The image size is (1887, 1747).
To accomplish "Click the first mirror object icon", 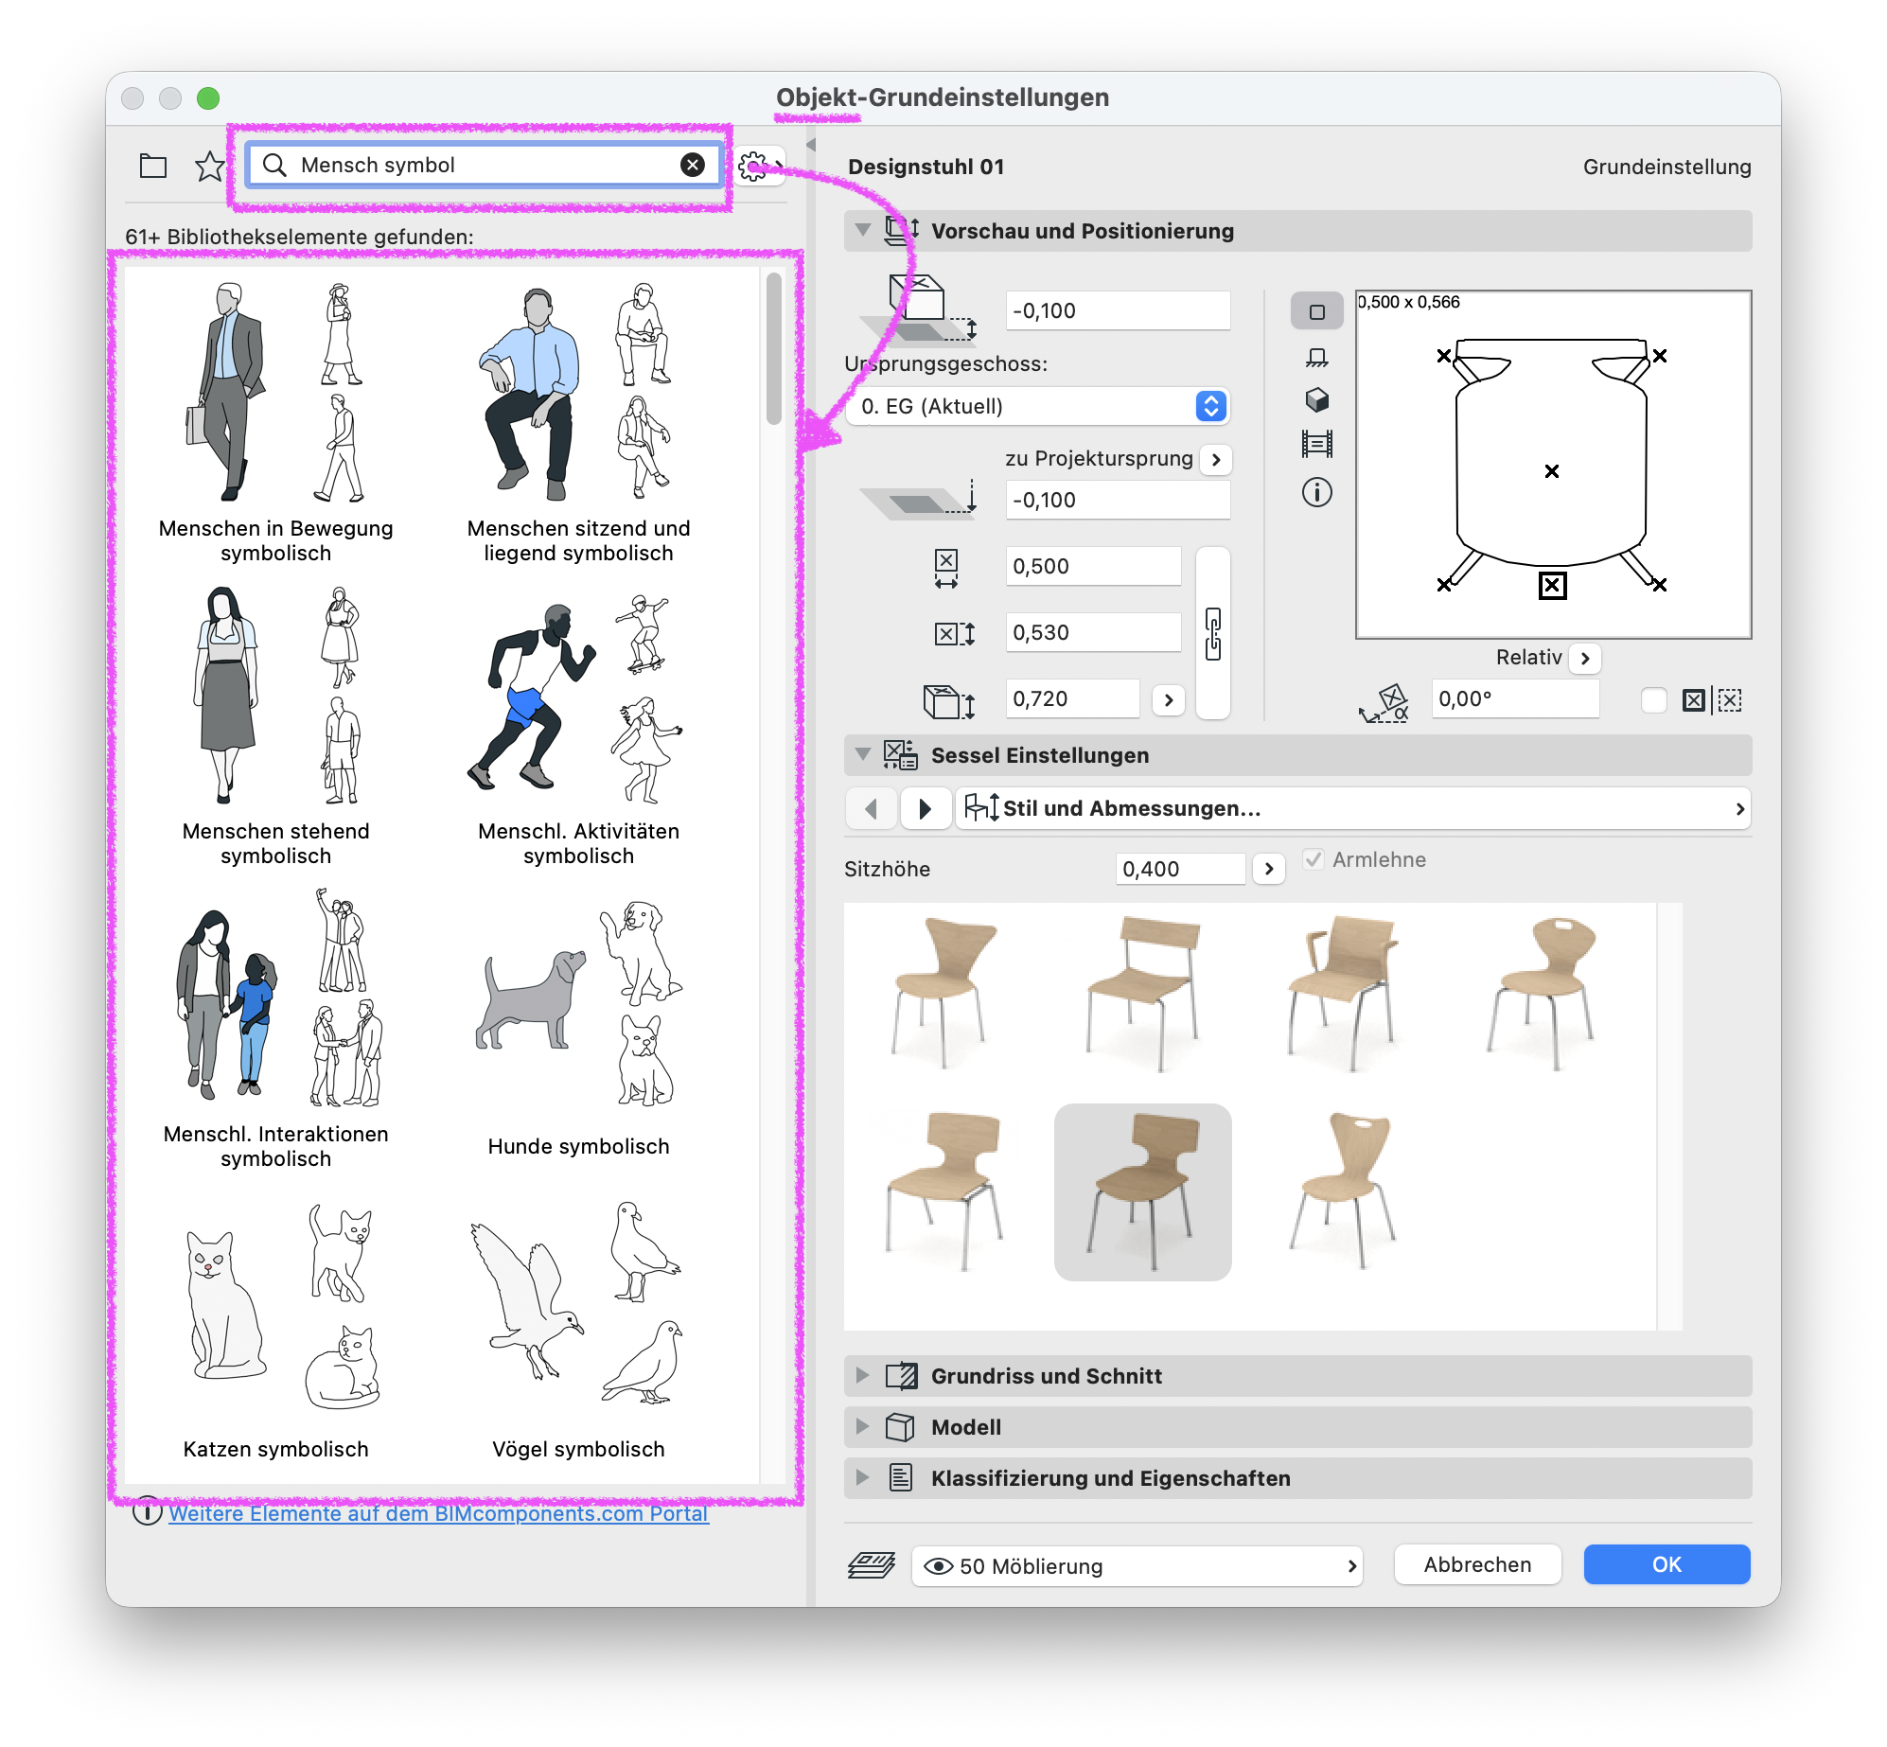I will click(1694, 700).
